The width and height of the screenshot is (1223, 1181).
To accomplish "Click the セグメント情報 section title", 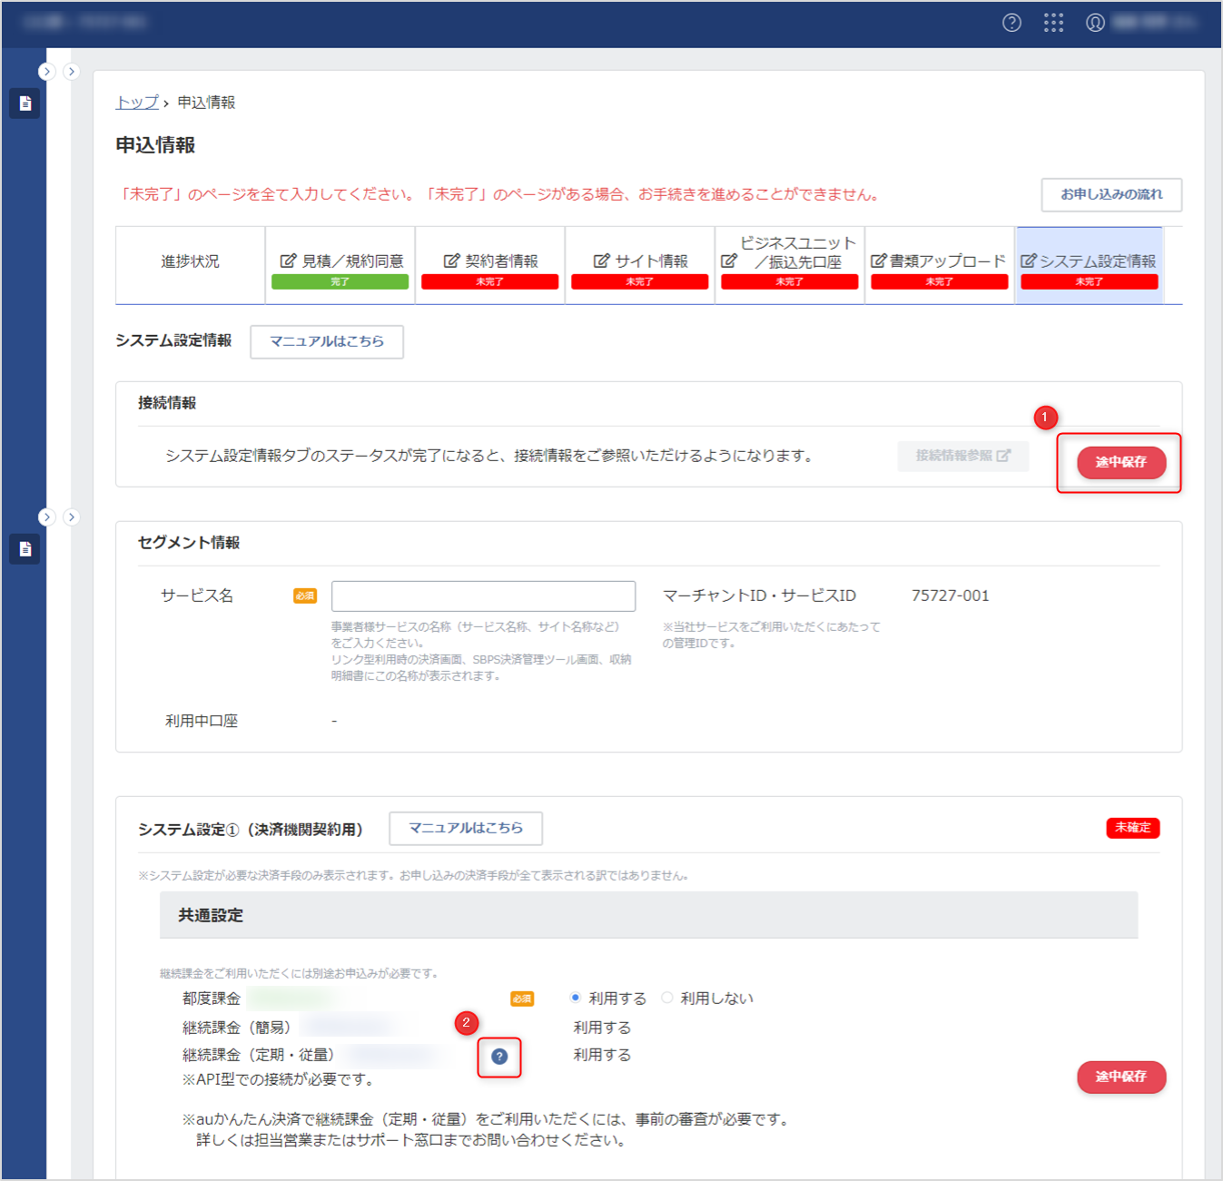I will [x=189, y=543].
